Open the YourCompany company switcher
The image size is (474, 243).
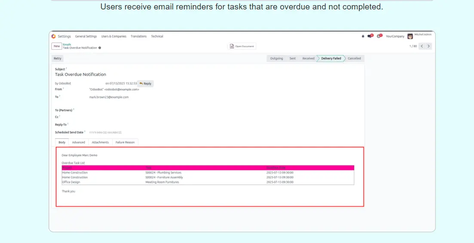395,36
